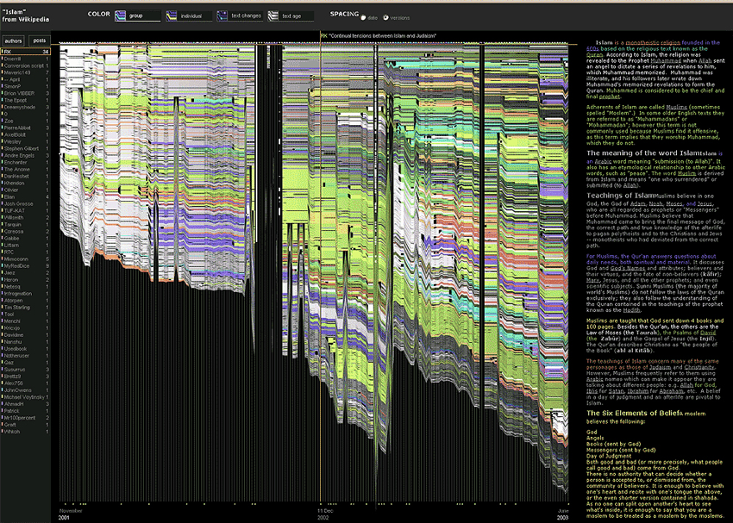Open the Quran hyperlink
Viewport: 733px width, 523px height.
595,53
